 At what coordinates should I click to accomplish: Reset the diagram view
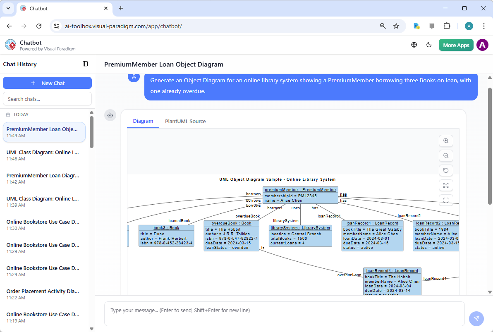point(446,170)
